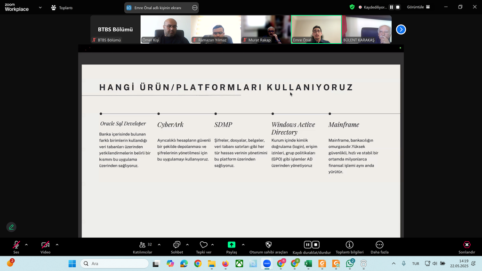Open the Zoom Workplace dropdown chevron
This screenshot has width=482, height=271.
[40, 8]
